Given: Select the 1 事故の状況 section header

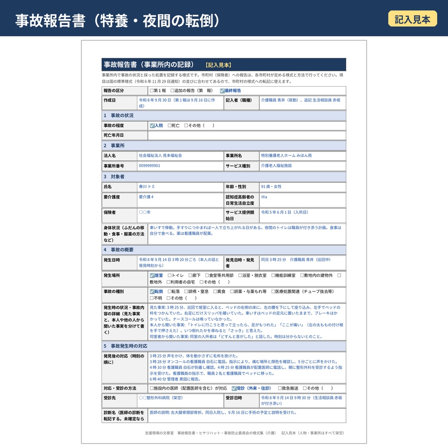Looking at the screenshot, I should [224, 115].
